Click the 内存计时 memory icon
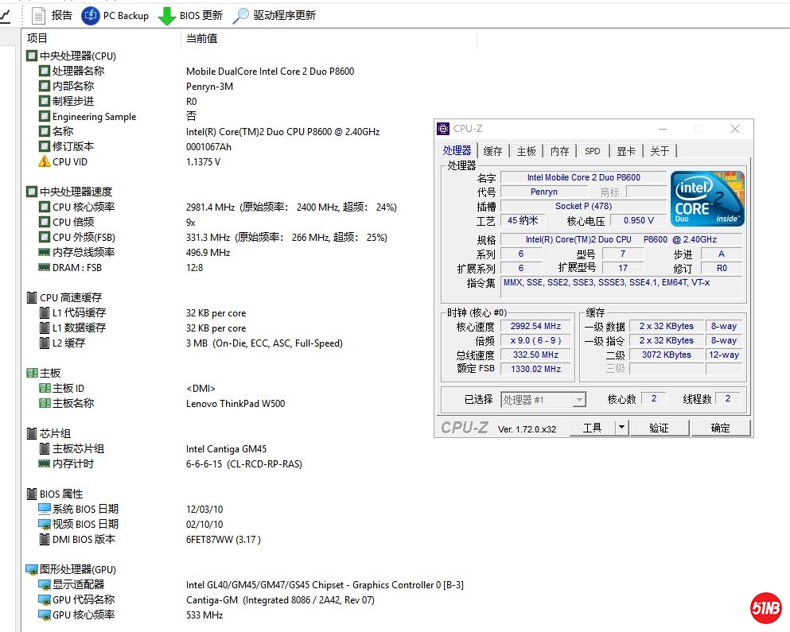790x632 pixels. (x=45, y=463)
